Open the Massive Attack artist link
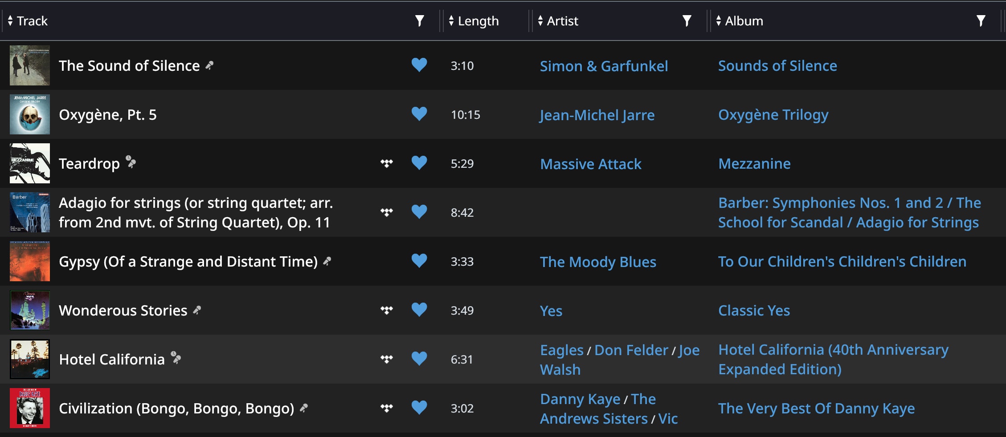 pos(590,164)
